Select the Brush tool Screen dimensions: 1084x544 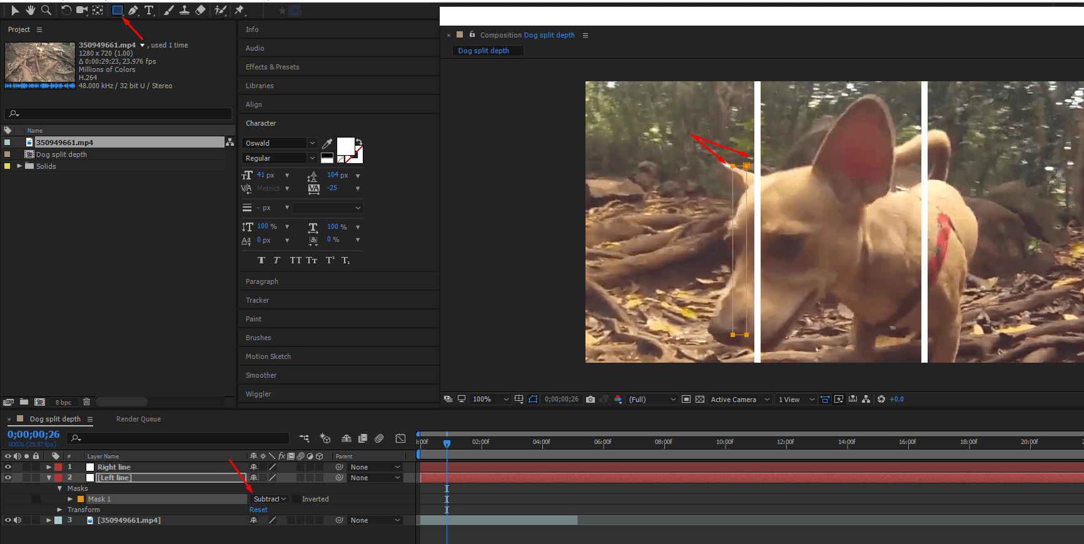[169, 10]
